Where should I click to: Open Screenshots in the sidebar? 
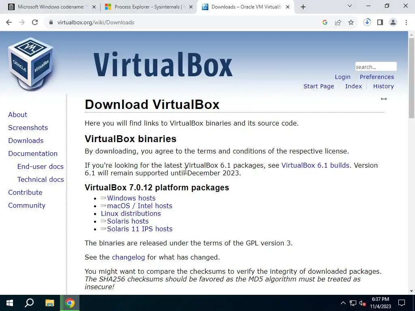click(x=28, y=128)
